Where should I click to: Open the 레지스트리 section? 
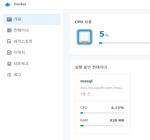[x=32, y=41]
